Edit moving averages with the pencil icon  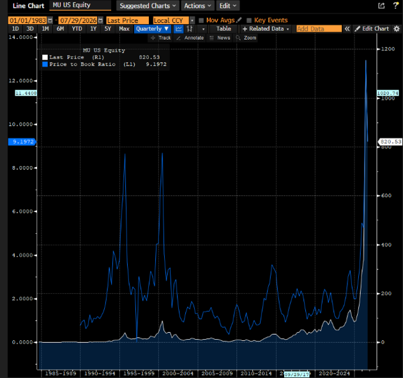point(239,20)
